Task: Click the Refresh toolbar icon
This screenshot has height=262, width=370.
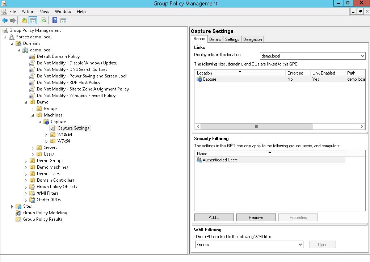Action: [x=44, y=21]
